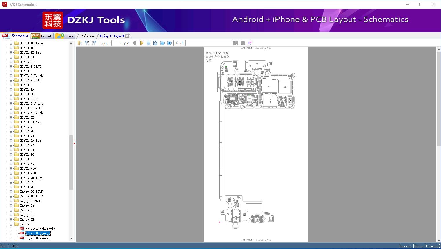Expand the Enjoy 9 folder
441x249 pixels.
(11, 210)
